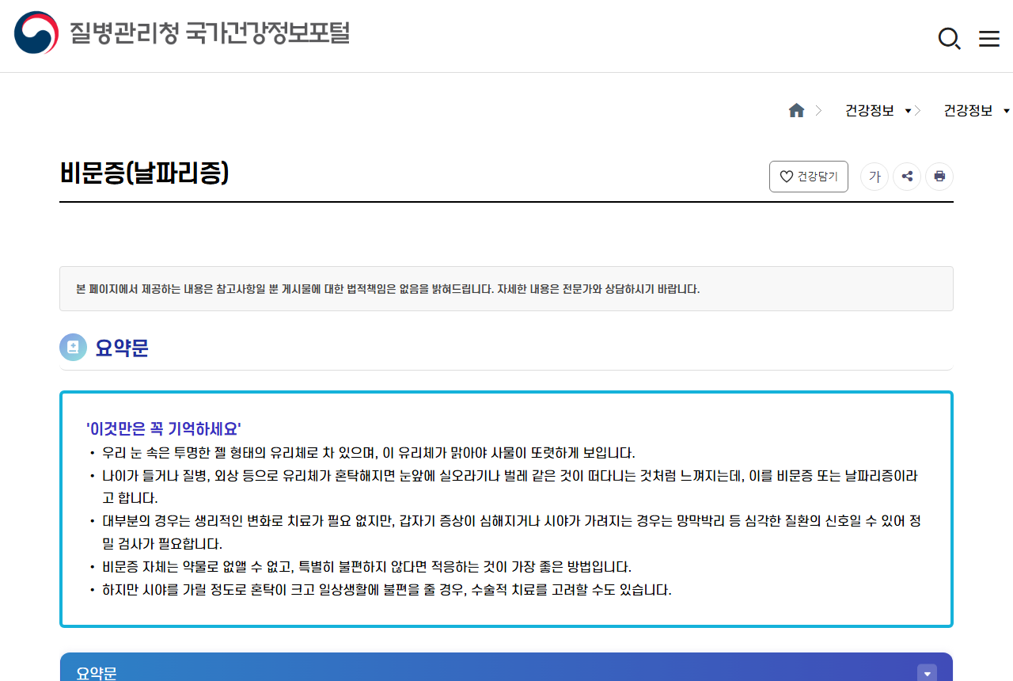
Task: Click the blue 요약문 heading book icon
Action: (x=74, y=347)
